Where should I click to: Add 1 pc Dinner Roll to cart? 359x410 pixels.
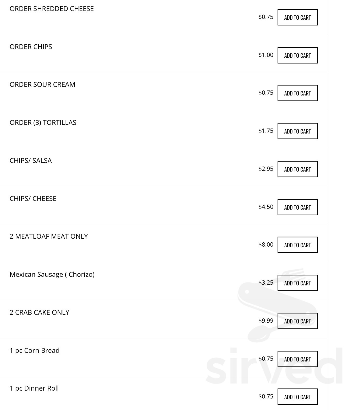(297, 397)
